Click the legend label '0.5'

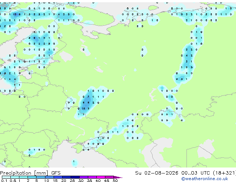tap(13, 181)
